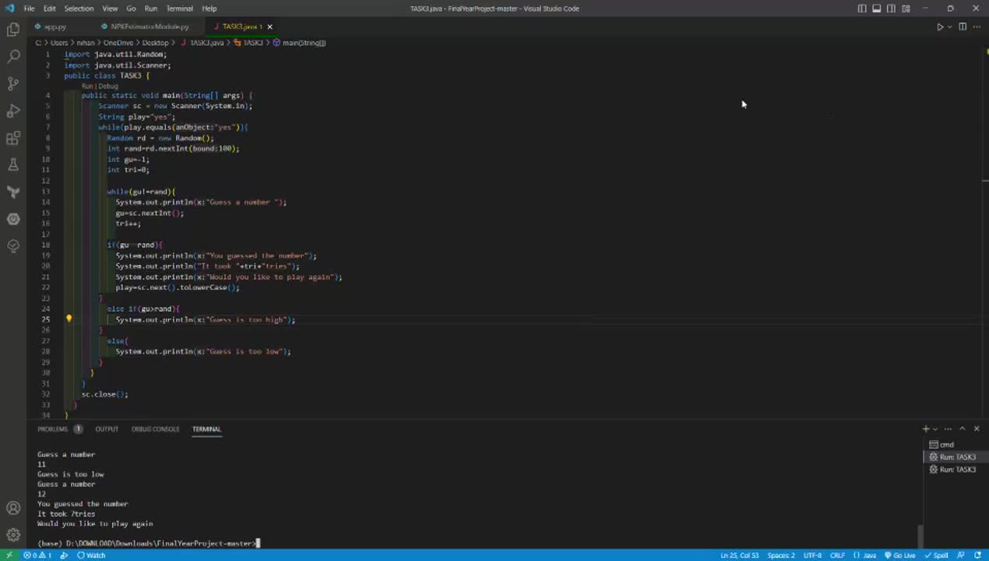This screenshot has height=561, width=989.
Task: Maximize the terminal panel with chevron up
Action: click(963, 429)
